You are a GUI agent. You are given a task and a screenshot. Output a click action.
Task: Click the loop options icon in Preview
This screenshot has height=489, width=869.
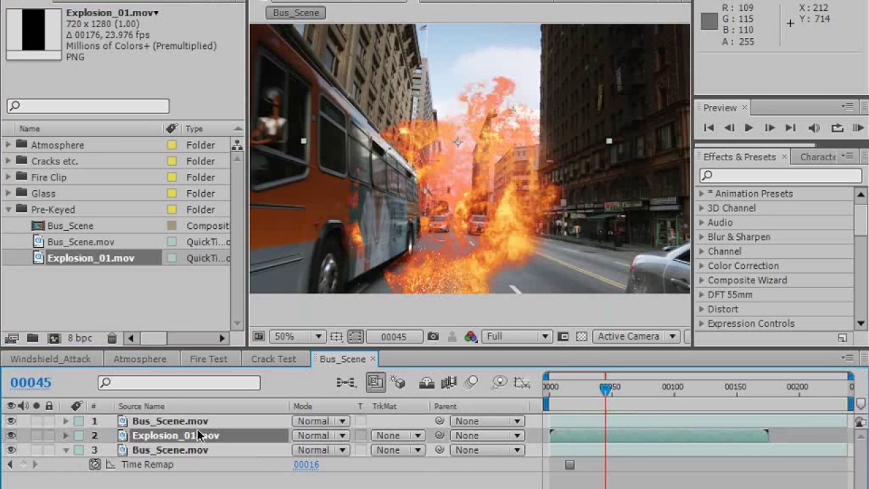(x=837, y=128)
